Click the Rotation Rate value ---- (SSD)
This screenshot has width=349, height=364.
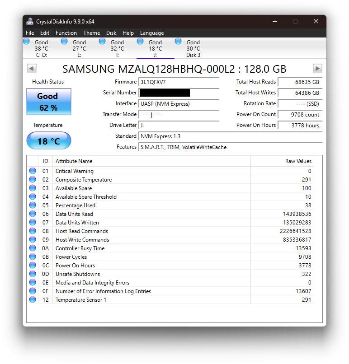(x=300, y=104)
